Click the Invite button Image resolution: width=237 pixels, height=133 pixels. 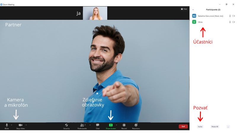[200, 126]
